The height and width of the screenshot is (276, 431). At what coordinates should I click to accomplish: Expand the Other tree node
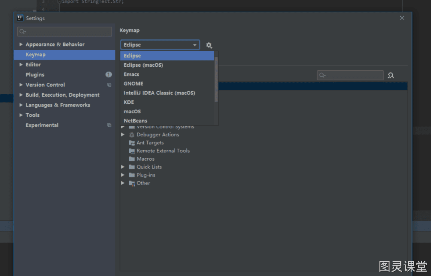coord(123,183)
